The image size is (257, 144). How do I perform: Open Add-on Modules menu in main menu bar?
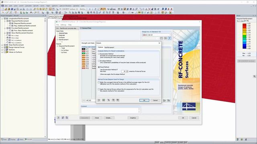click(x=65, y=6)
